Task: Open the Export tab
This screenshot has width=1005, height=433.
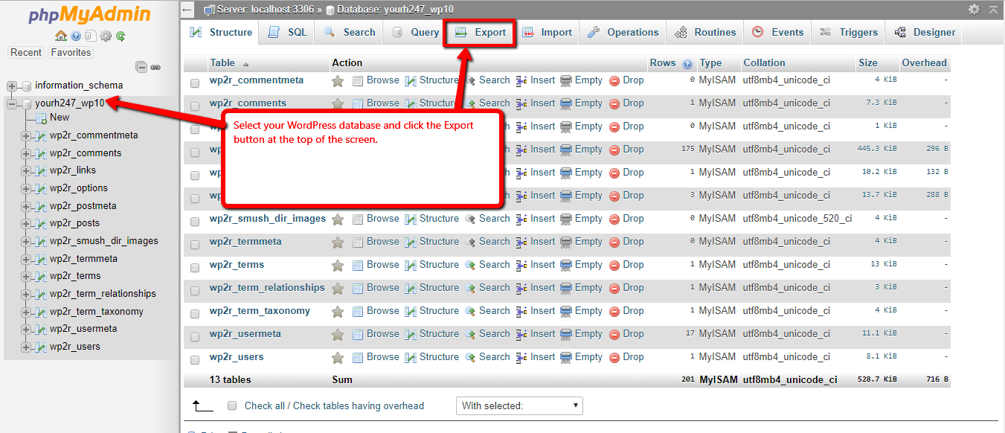Action: pos(480,33)
